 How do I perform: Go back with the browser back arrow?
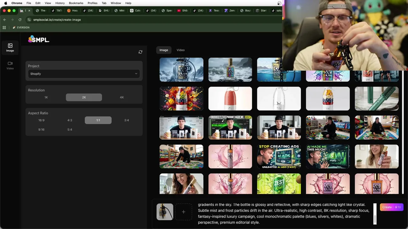click(x=5, y=20)
